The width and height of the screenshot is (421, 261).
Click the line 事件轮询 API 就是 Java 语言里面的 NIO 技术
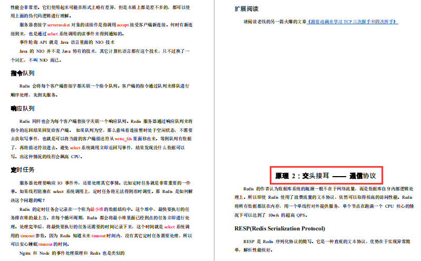[67, 42]
